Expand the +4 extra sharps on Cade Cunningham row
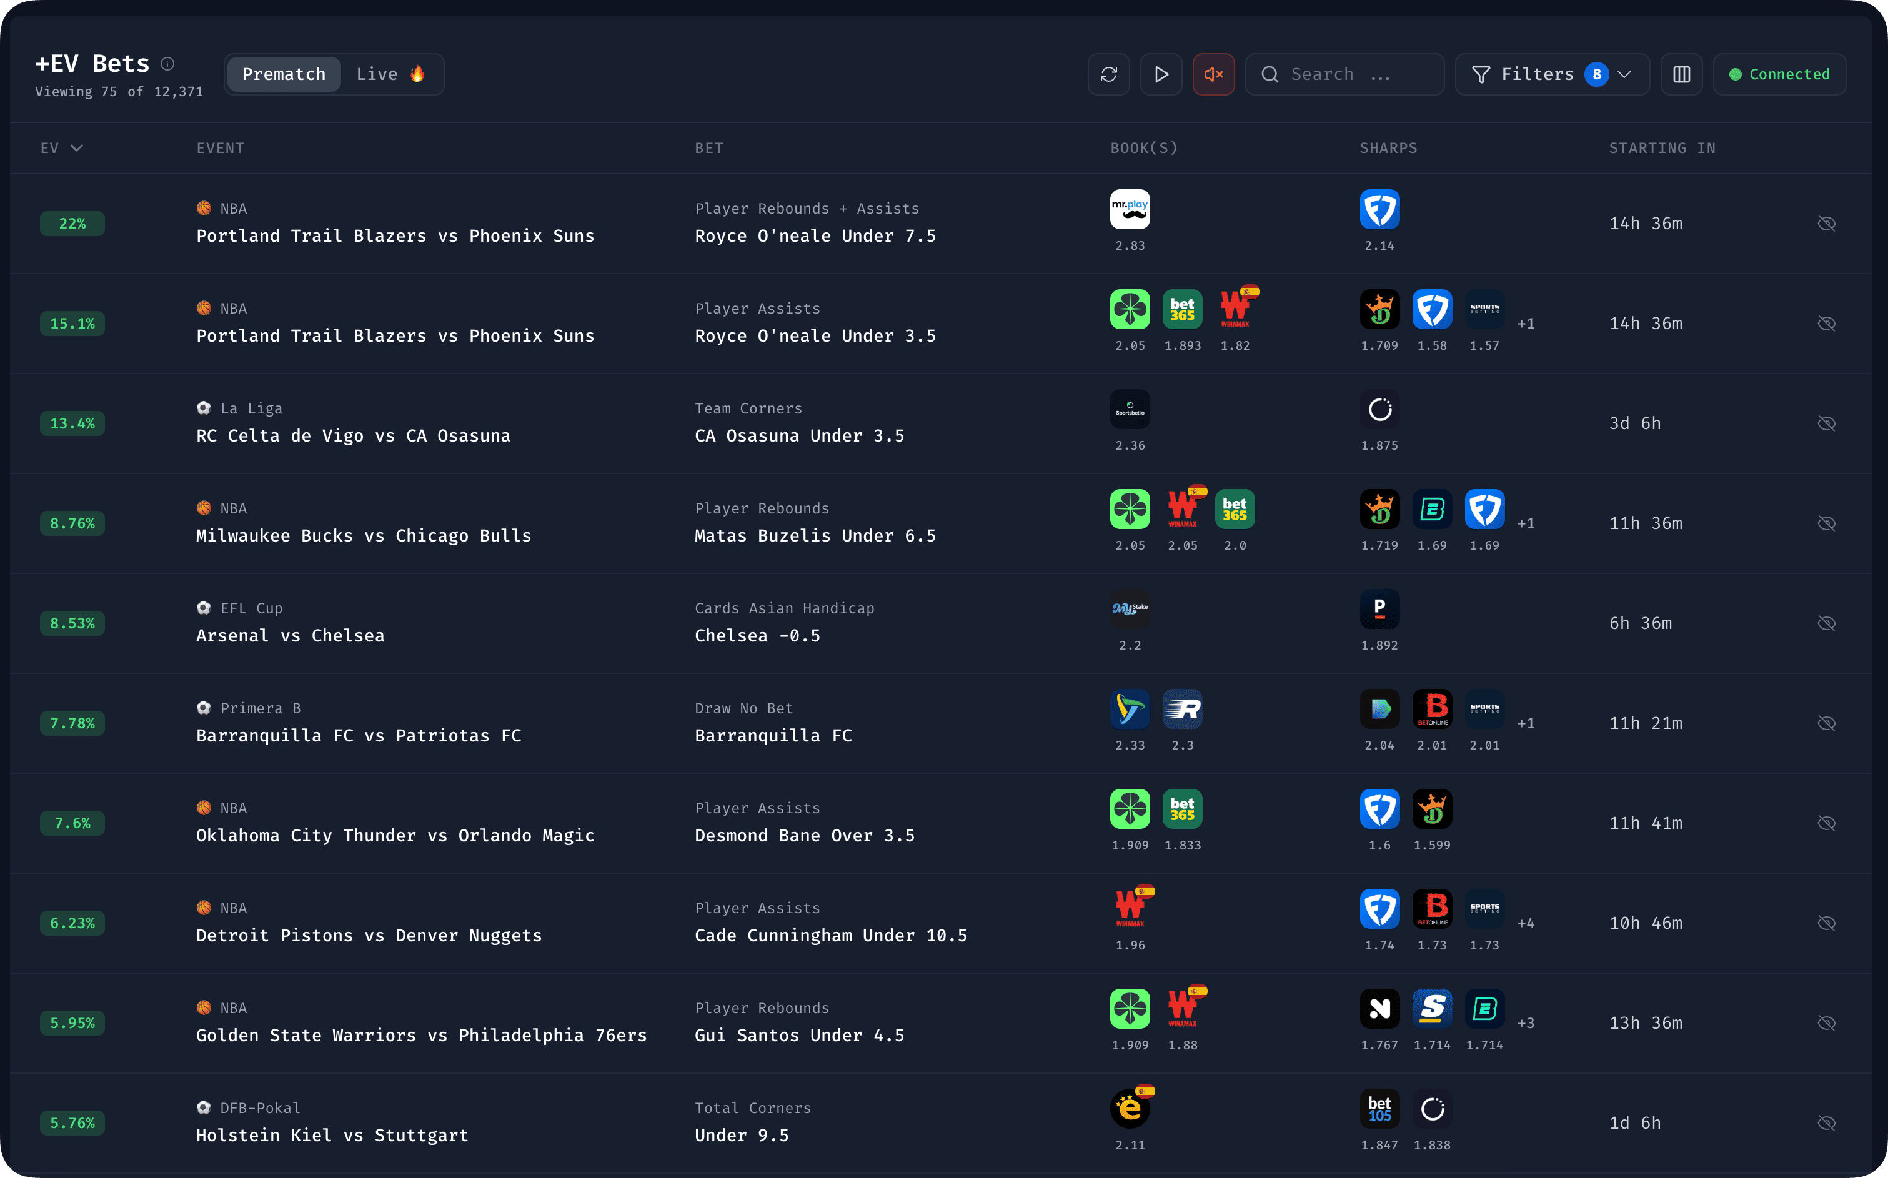Screen dimensions: 1888x1178 point(1525,923)
